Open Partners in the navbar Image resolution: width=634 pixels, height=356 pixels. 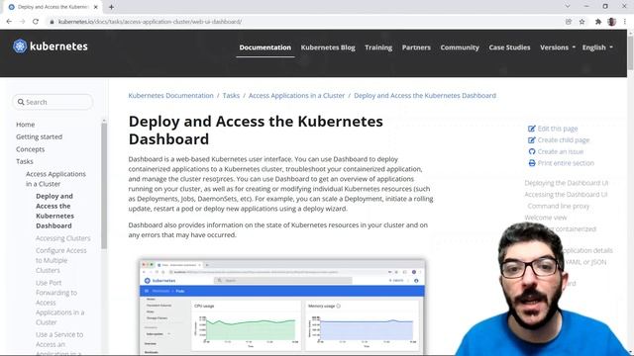pos(416,47)
